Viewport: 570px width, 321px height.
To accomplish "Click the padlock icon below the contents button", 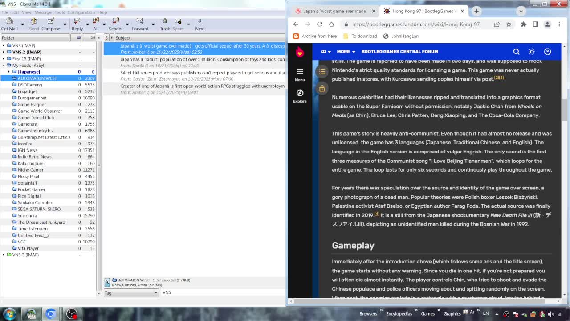I will tap(322, 88).
